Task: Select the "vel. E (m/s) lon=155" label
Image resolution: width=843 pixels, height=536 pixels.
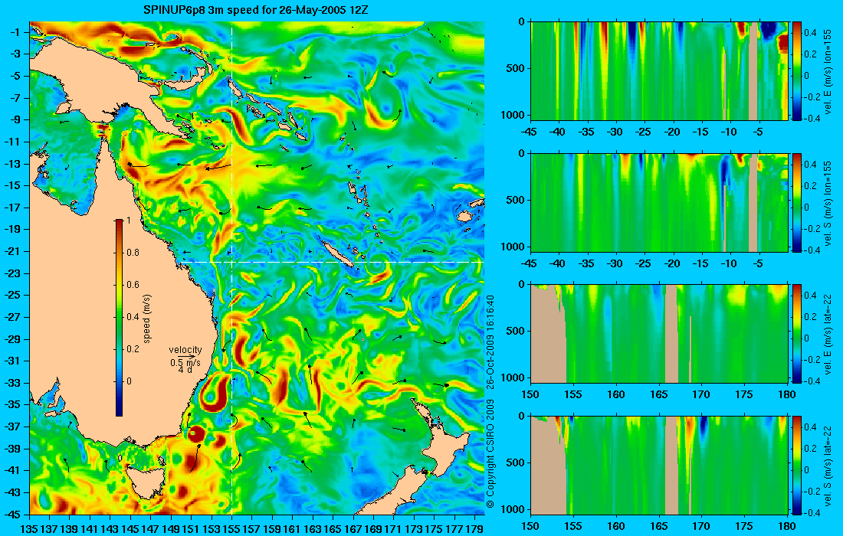Action: click(x=828, y=71)
